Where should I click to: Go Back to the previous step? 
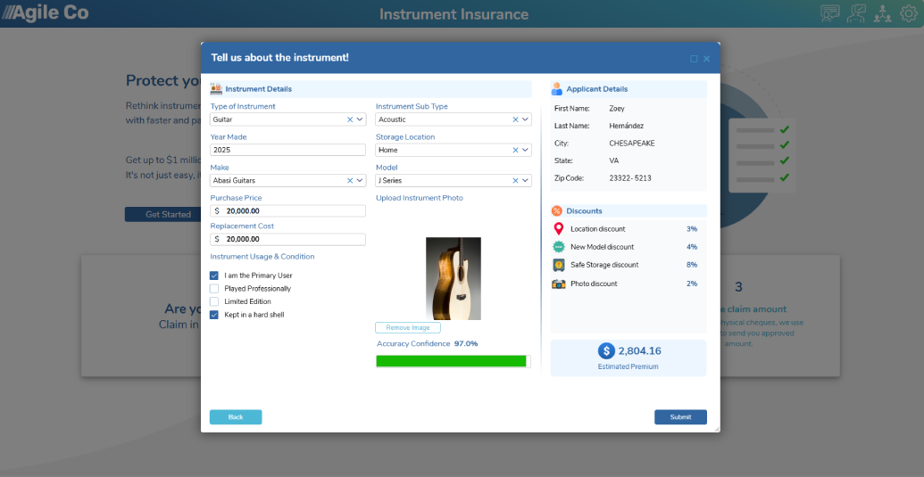coord(236,417)
